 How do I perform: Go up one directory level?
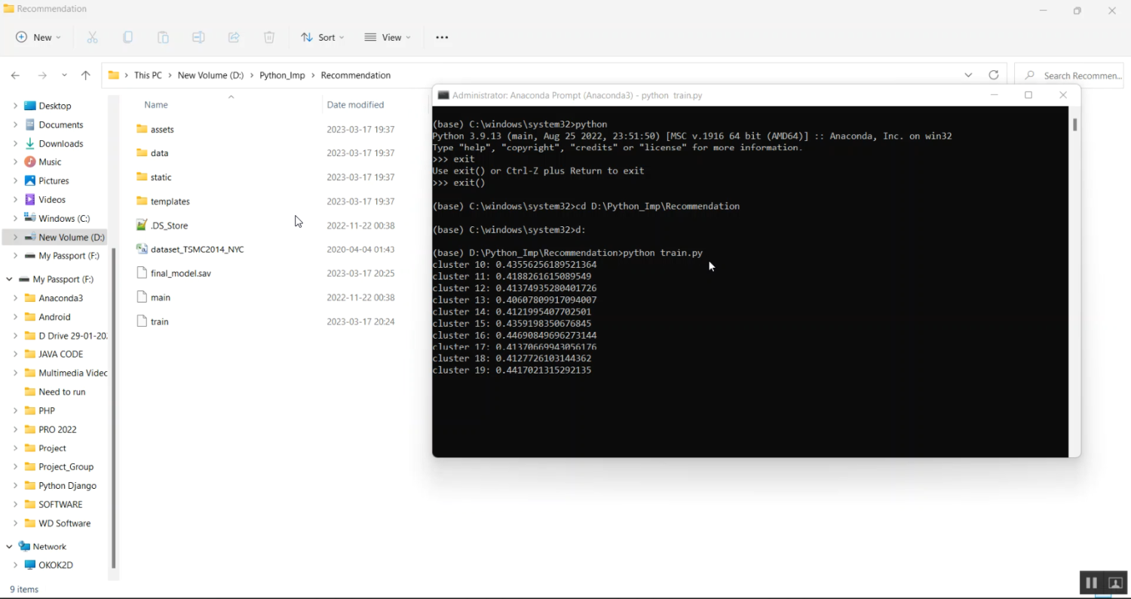point(86,75)
